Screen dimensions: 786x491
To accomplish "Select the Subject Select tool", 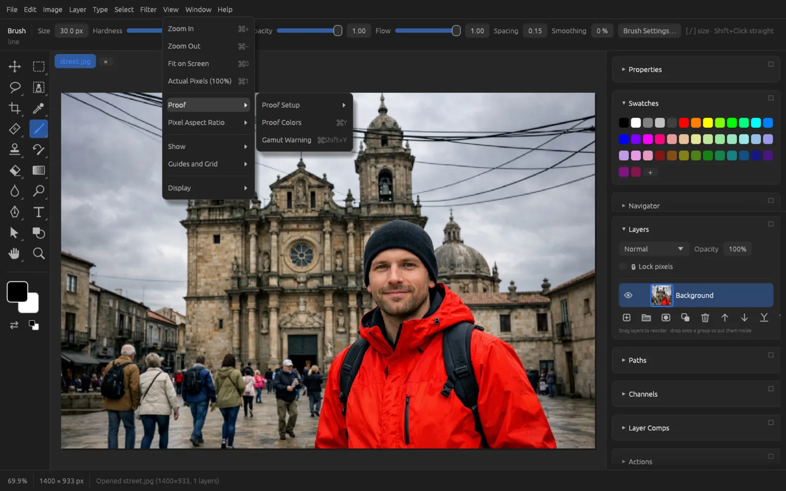I will [39, 87].
